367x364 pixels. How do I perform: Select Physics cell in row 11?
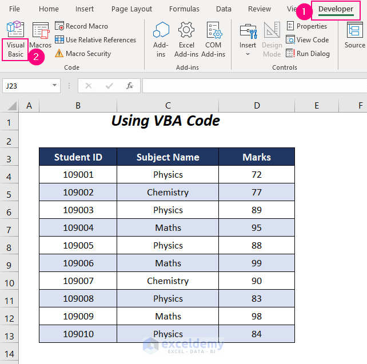(x=168, y=298)
